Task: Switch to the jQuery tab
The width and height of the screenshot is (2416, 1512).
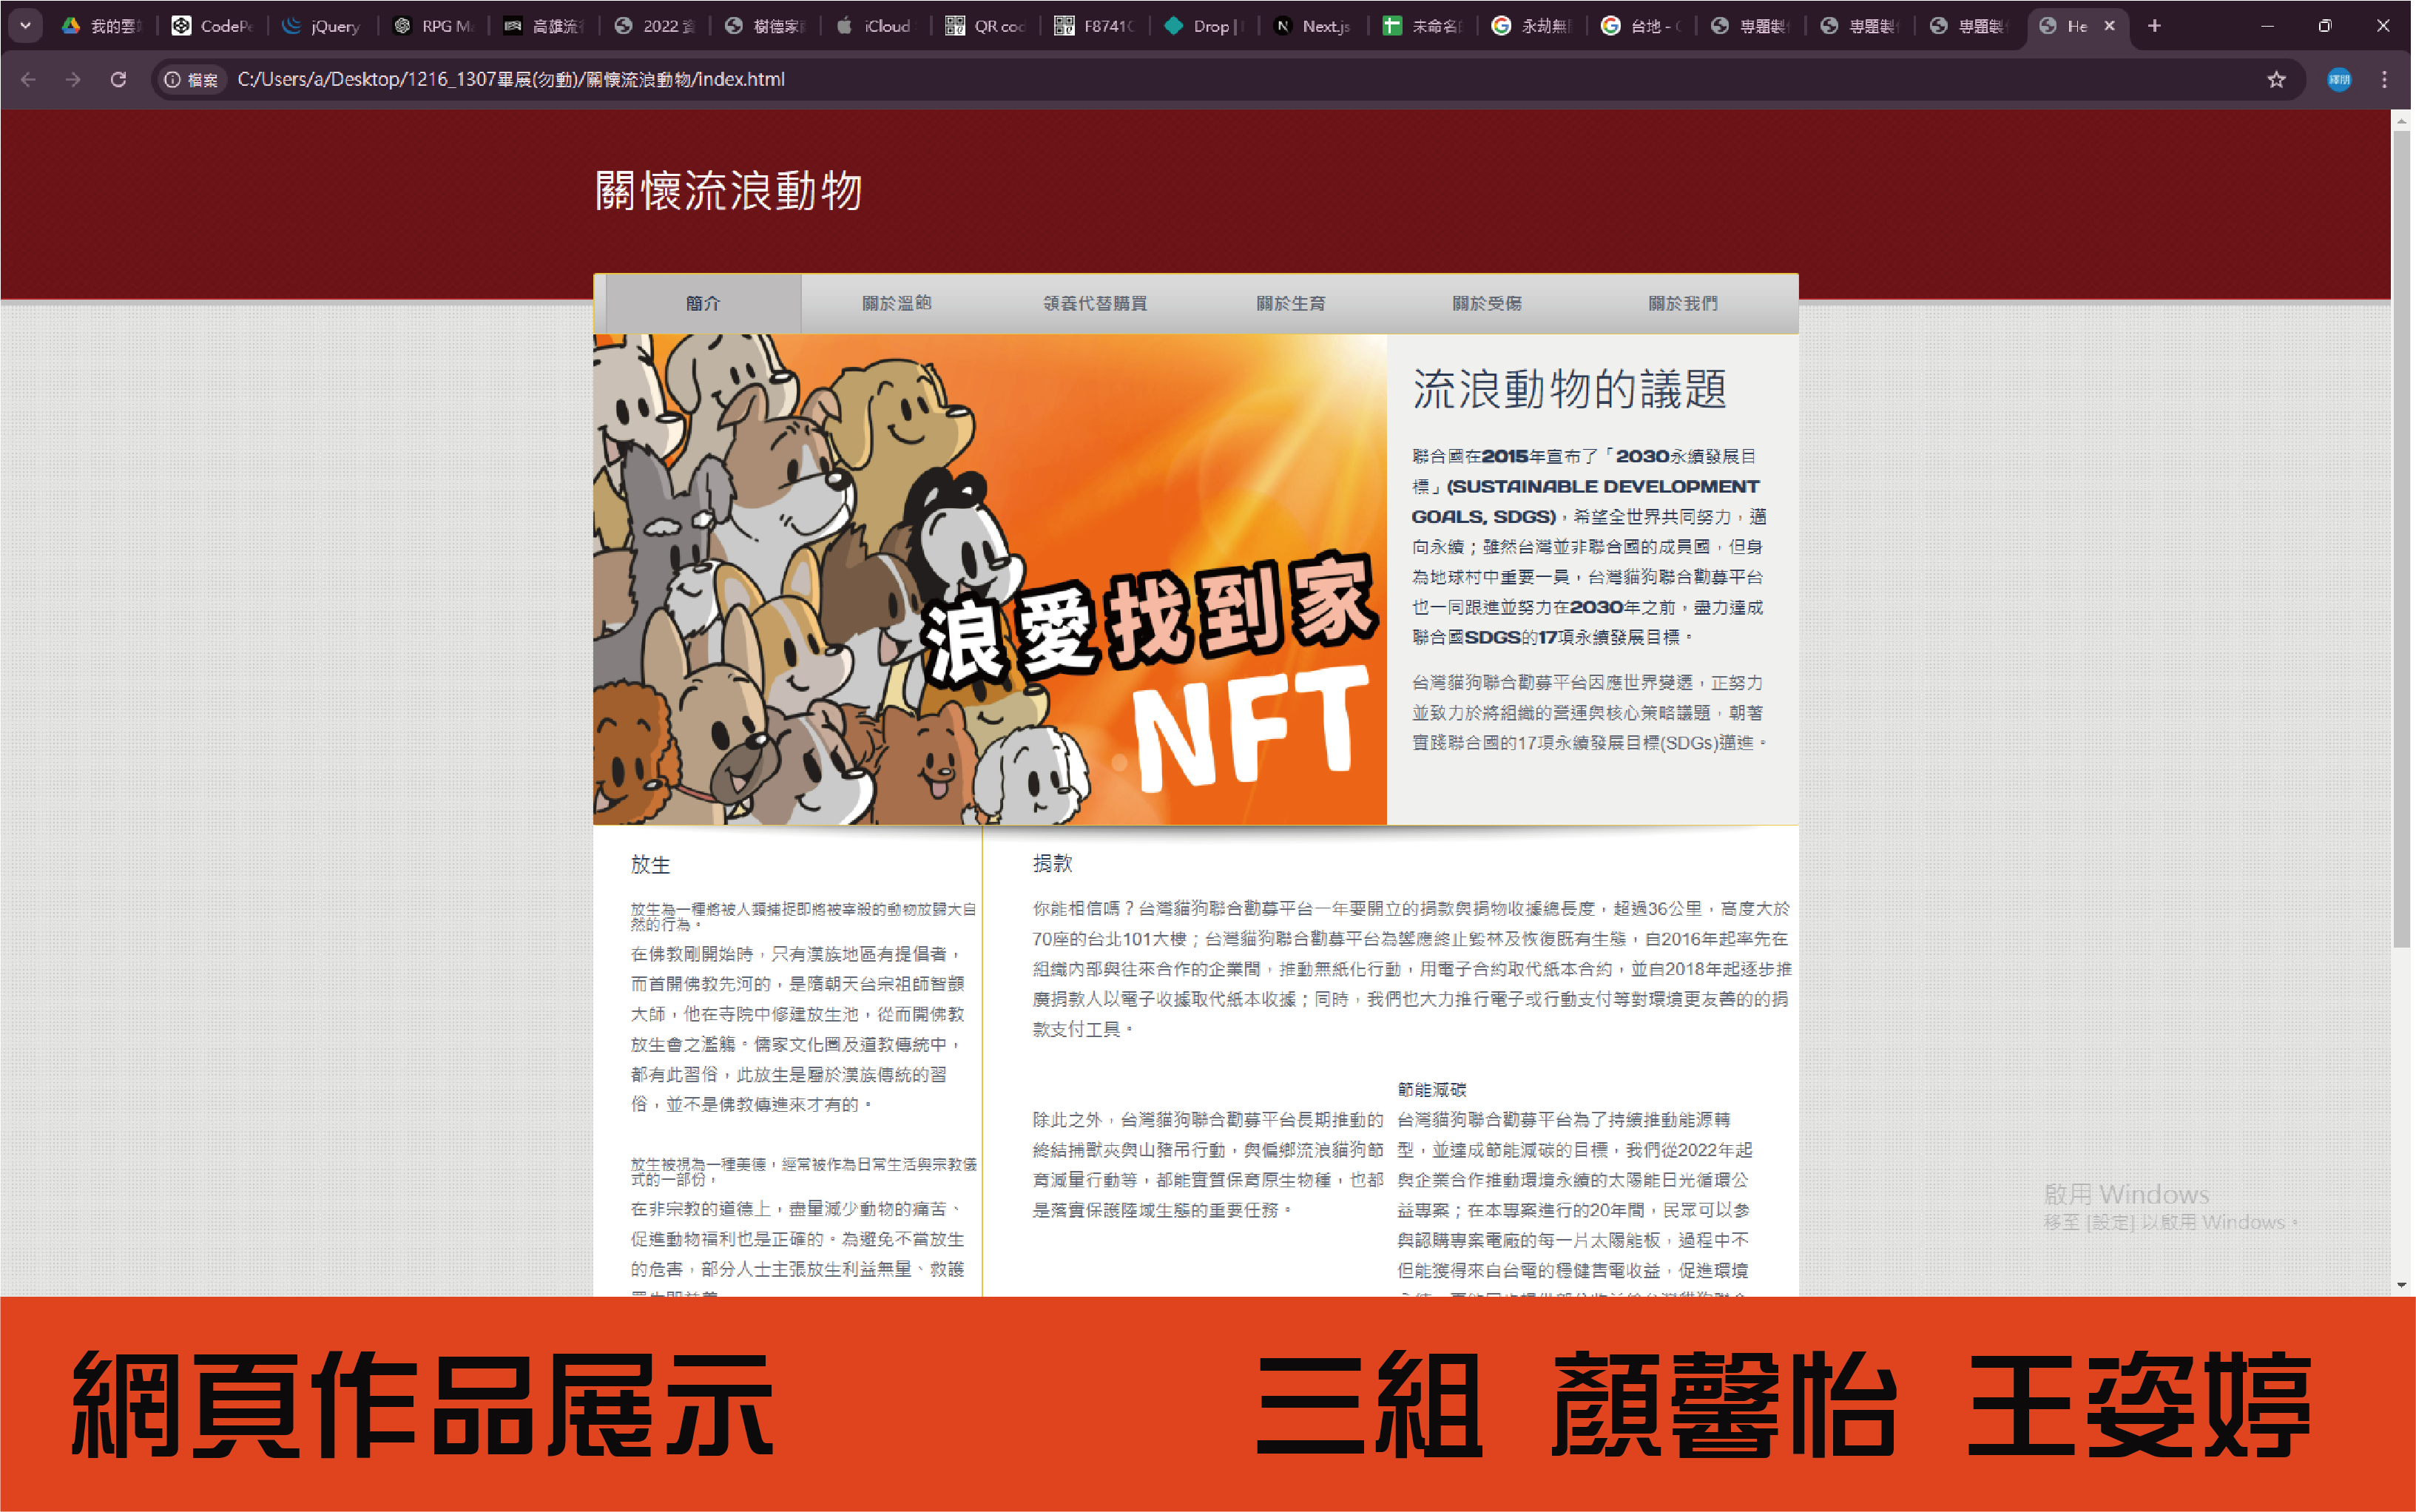Action: (x=322, y=26)
